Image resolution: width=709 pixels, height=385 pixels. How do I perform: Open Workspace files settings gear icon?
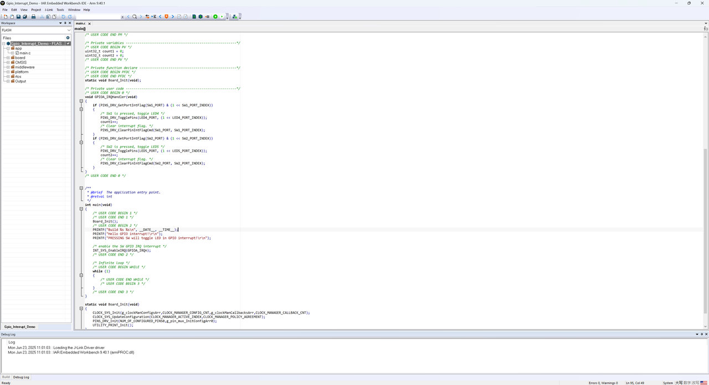coord(68,38)
